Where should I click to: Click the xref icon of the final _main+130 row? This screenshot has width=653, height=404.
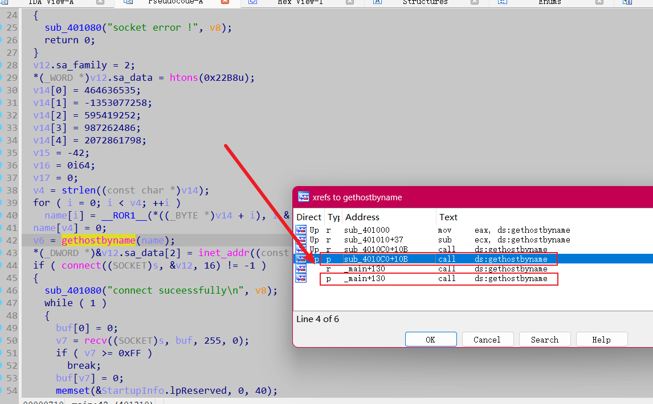tap(301, 278)
